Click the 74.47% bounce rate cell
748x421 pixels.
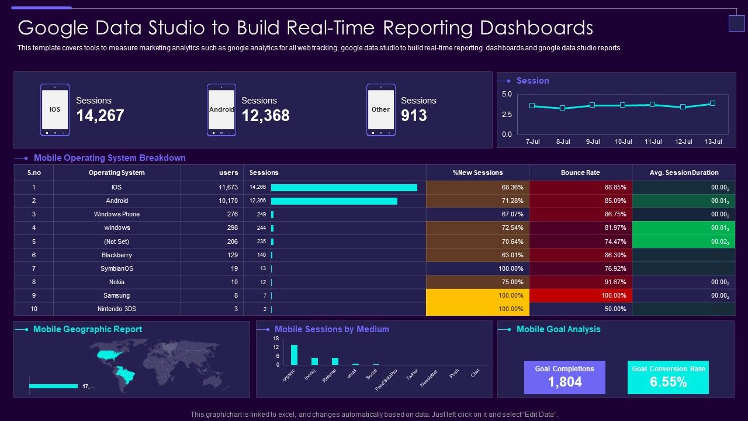580,241
